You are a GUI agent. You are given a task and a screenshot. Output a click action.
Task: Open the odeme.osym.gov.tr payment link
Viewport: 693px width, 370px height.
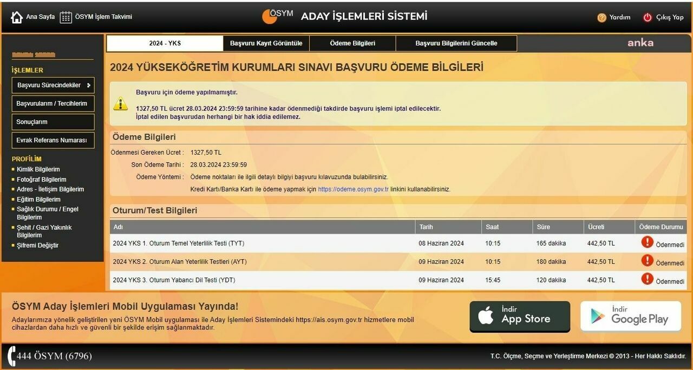(x=353, y=189)
